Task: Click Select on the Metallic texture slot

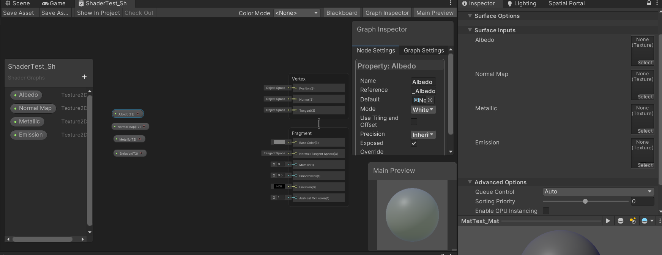Action: point(645,131)
